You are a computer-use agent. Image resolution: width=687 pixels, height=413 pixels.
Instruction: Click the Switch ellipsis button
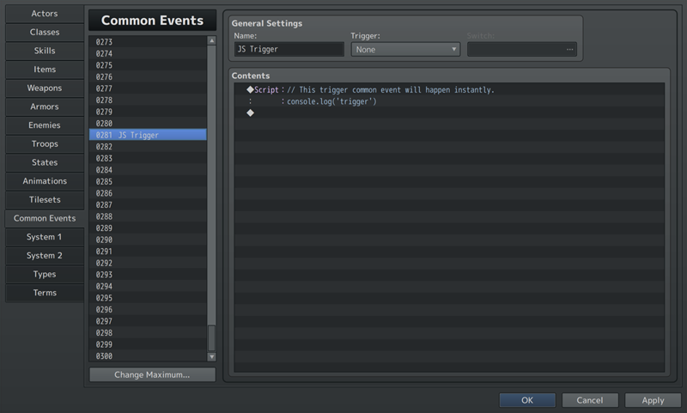[569, 50]
